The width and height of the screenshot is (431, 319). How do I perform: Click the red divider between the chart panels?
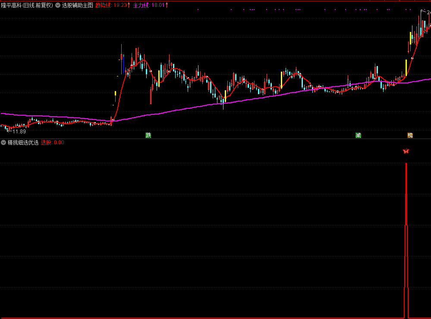click(x=216, y=139)
